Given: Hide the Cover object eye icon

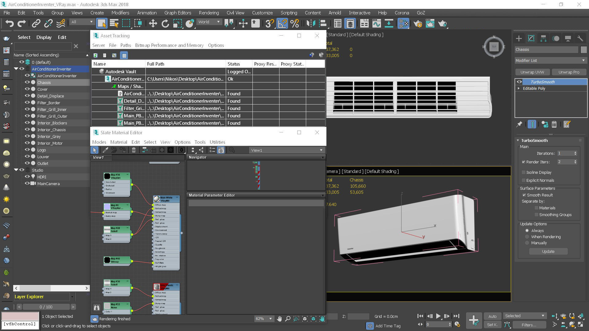Looking at the screenshot, I should 27,89.
